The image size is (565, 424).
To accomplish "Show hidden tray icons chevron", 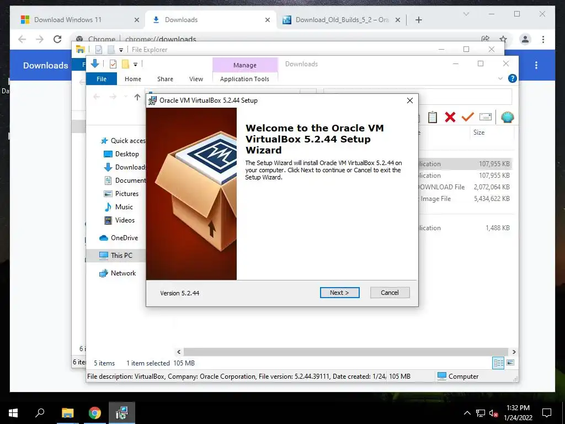I will point(467,413).
